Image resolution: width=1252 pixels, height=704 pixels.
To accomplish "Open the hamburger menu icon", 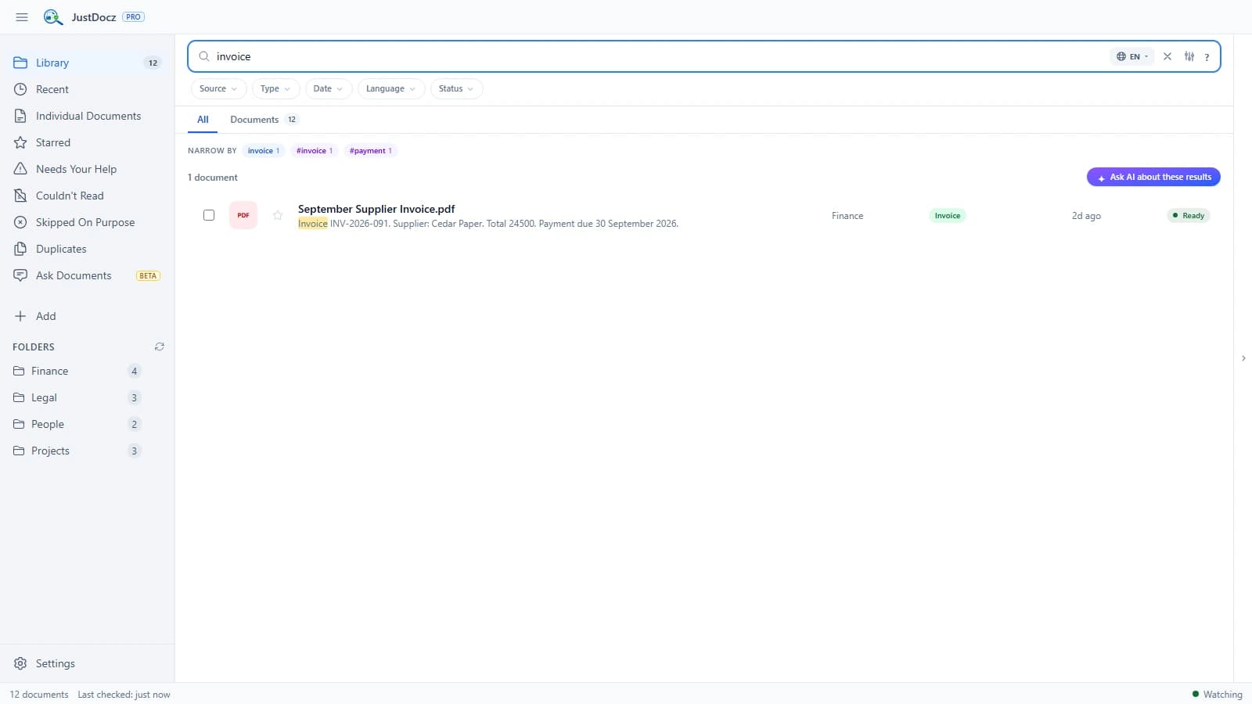I will tap(22, 17).
